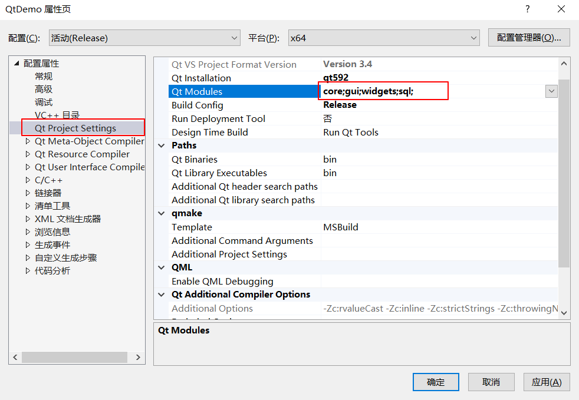Image resolution: width=579 pixels, height=400 pixels.
Task: Expand the Qt Meta-Object Compiler node
Action: (28, 141)
